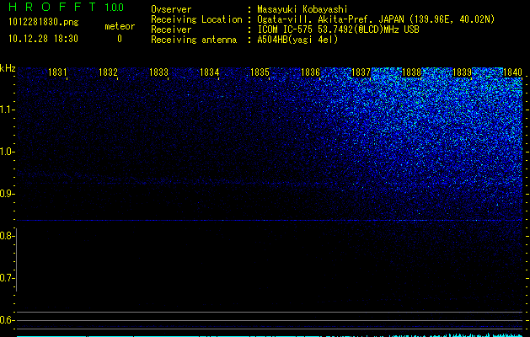Click the 1.0 kHz frequency label

click(x=6, y=152)
